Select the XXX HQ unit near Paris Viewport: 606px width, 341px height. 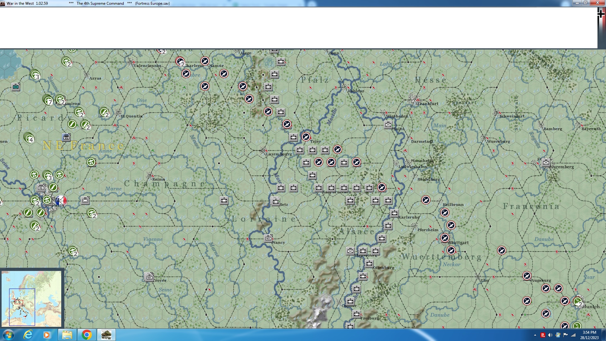pos(41,188)
